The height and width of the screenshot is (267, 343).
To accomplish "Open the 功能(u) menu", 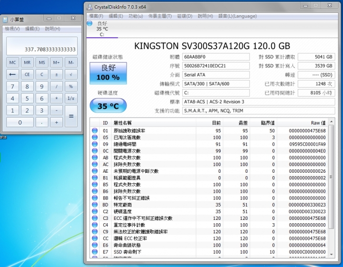I will pos(136,16).
